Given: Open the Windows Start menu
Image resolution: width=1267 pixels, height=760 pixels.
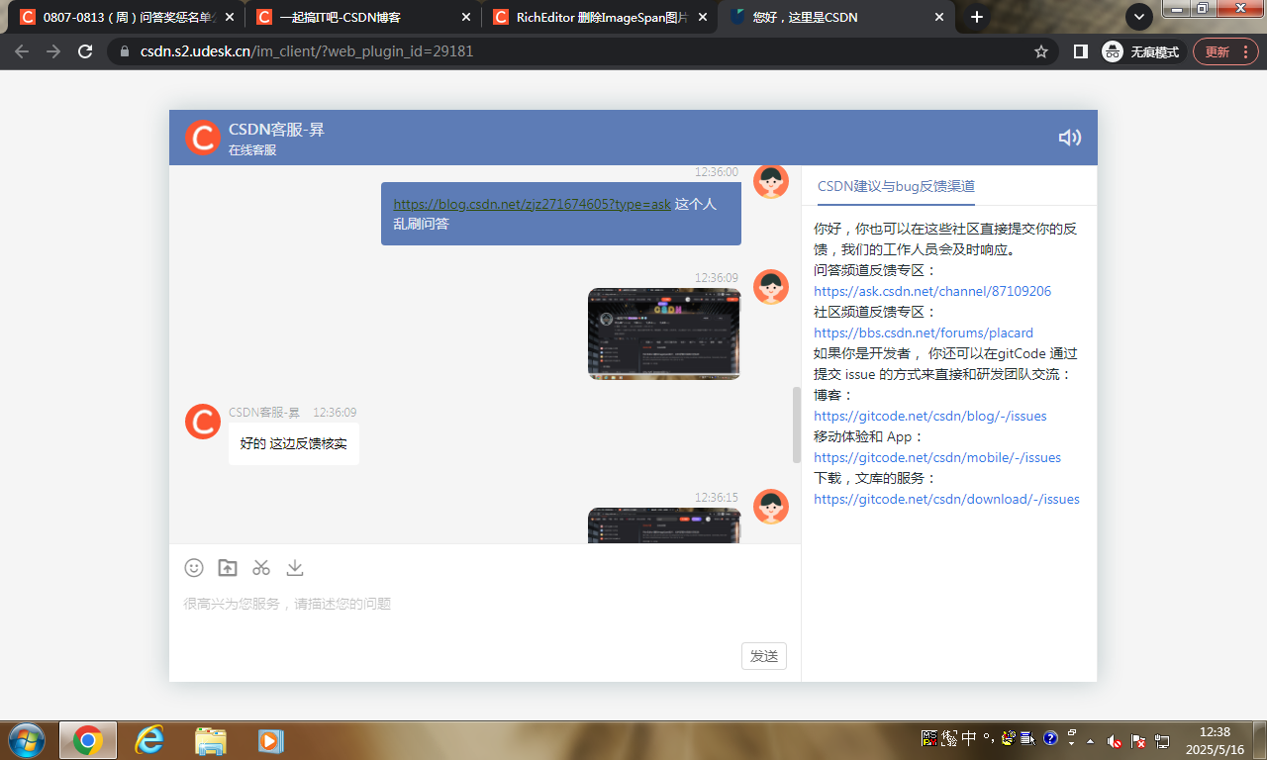Looking at the screenshot, I should point(26,740).
